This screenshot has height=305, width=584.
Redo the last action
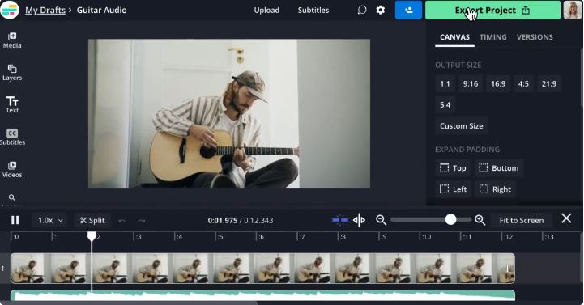(x=141, y=221)
